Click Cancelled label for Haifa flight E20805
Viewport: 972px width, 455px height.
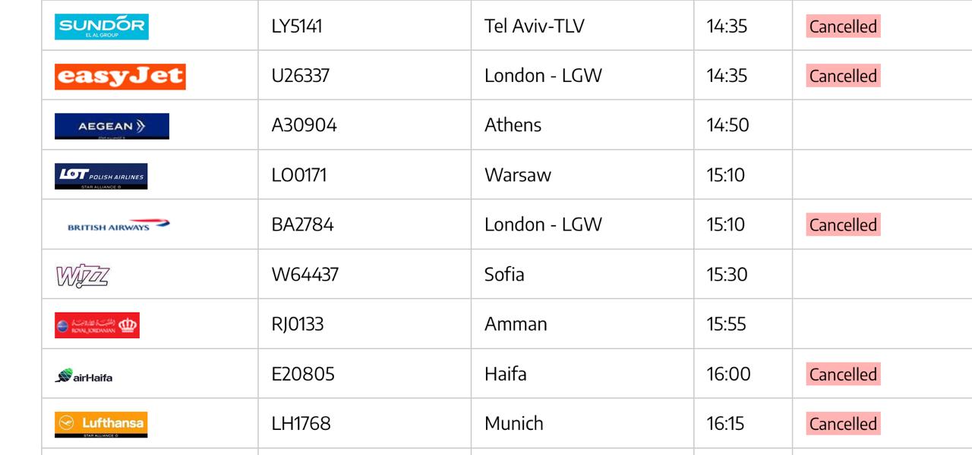[843, 375]
